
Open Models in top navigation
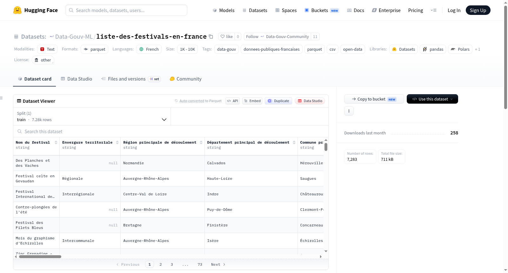224,10
